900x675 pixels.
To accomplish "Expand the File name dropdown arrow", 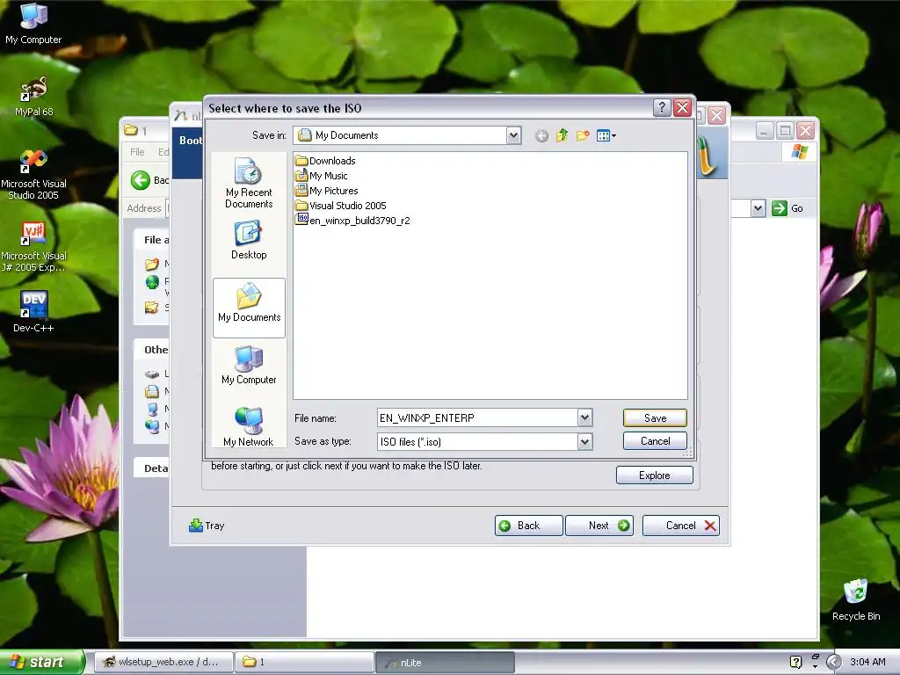I will 584,417.
